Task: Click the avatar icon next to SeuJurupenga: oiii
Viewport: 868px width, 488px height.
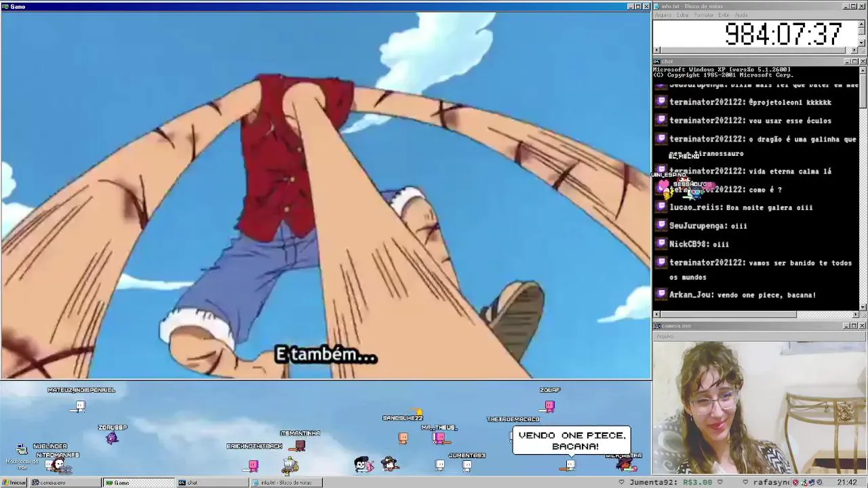Action: point(661,225)
